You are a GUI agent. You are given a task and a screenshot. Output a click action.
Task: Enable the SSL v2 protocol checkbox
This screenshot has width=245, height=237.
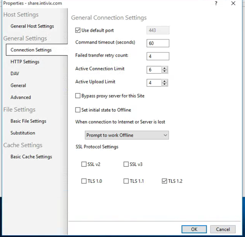coord(84,164)
